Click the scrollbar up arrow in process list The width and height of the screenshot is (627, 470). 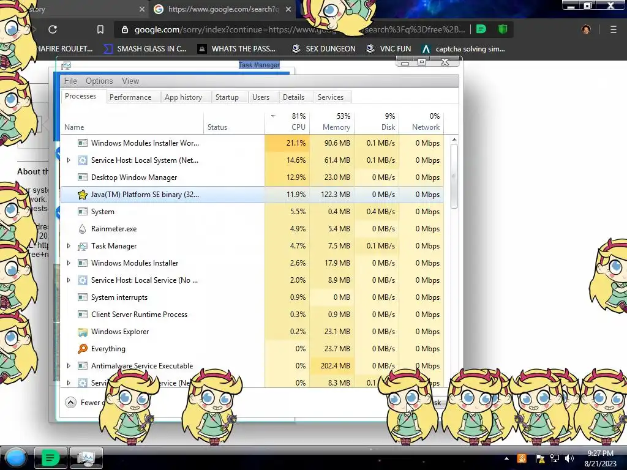(x=454, y=140)
